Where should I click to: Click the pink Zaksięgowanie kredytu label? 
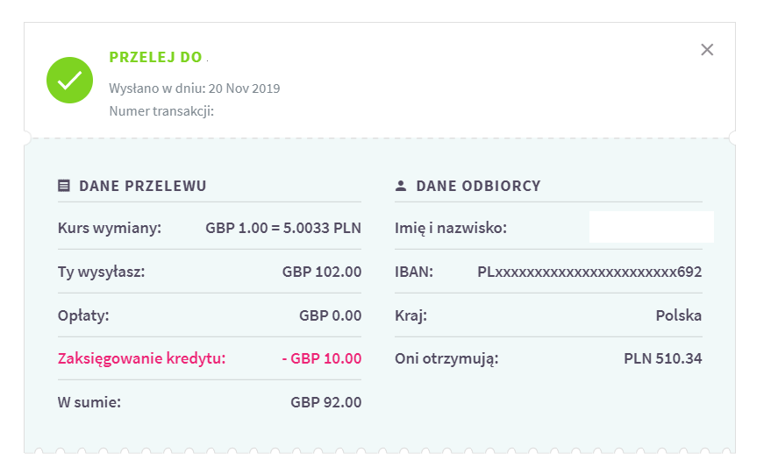click(141, 357)
